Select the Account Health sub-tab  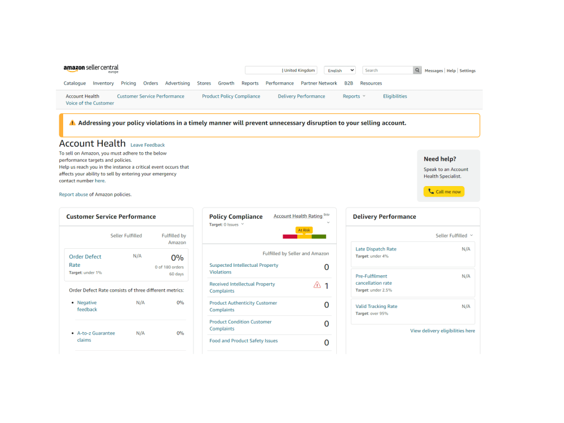(82, 96)
